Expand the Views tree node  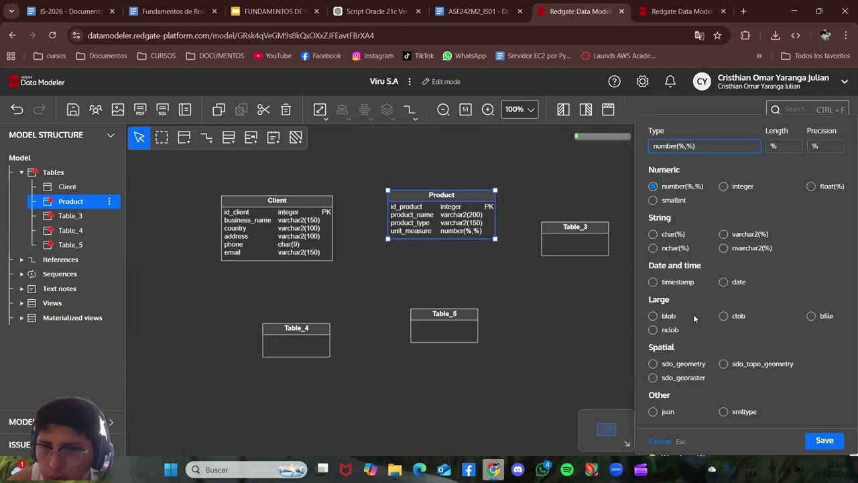pyautogui.click(x=21, y=303)
